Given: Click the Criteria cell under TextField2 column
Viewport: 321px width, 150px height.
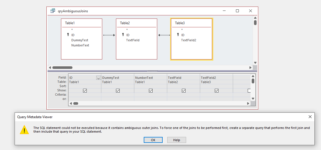Looking at the screenshot, I should tap(216, 95).
